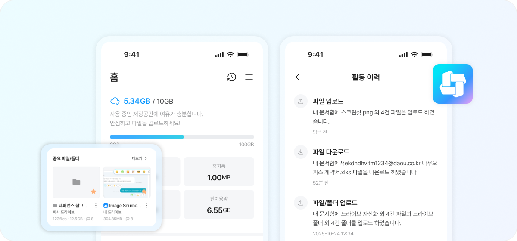Image resolution: width=517 pixels, height=241 pixels.
Task: Click the storage usage progress bar
Action: [x=182, y=137]
